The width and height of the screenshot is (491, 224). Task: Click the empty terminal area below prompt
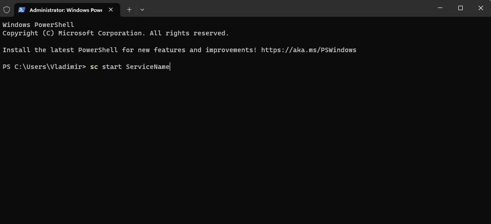pos(245,146)
